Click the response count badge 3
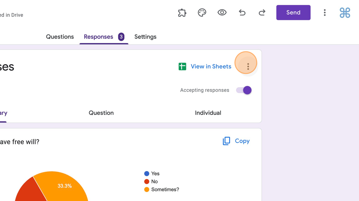This screenshot has width=359, height=201. tap(121, 37)
